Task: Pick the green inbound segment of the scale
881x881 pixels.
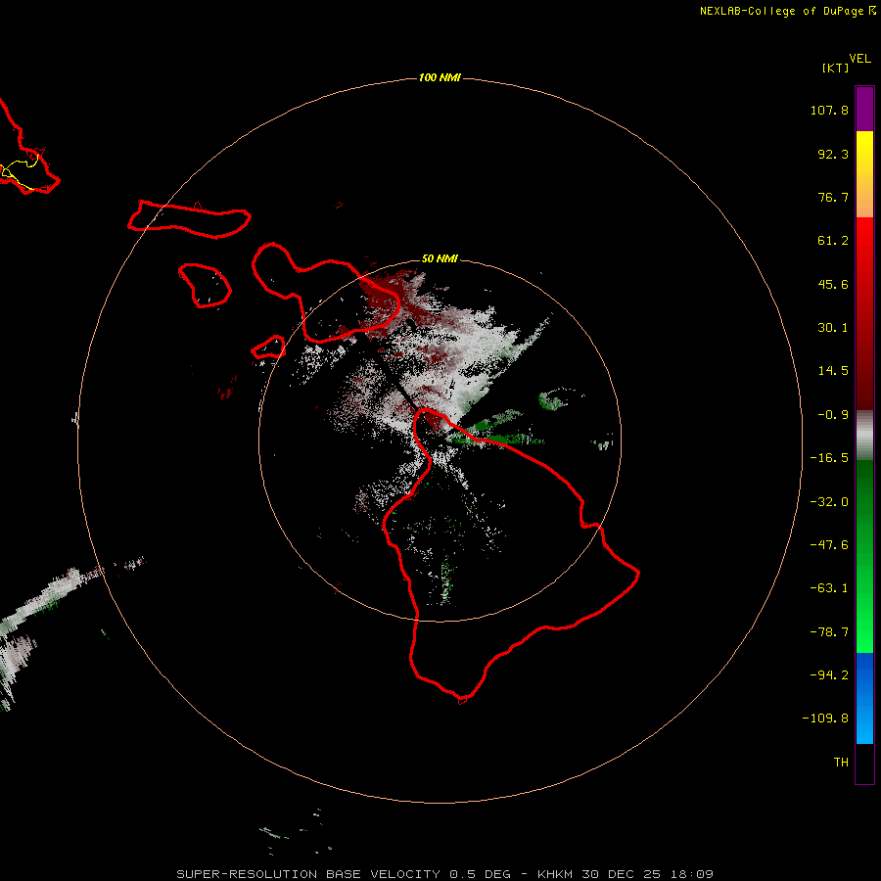Action: click(864, 556)
